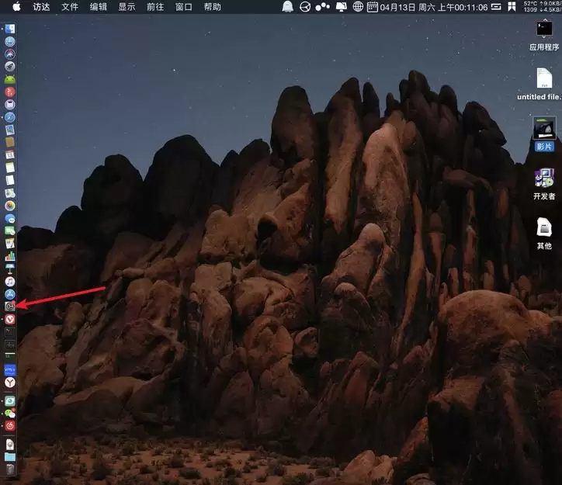Open the 前往 menu in menu bar
Viewport: 562px width, 485px height.
155,7
